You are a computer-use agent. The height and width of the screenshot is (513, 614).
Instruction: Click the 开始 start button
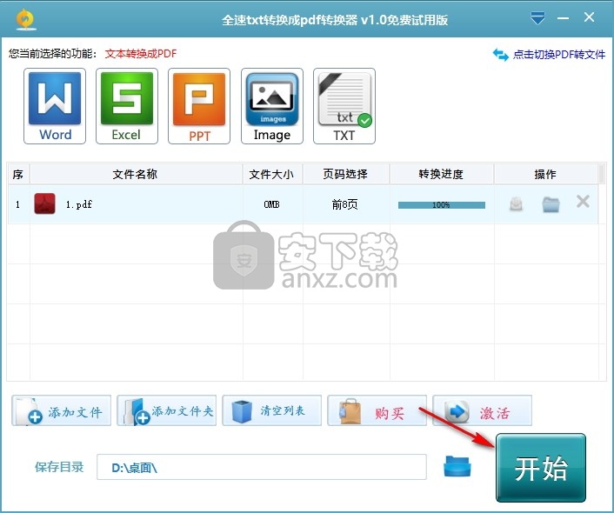tap(541, 468)
